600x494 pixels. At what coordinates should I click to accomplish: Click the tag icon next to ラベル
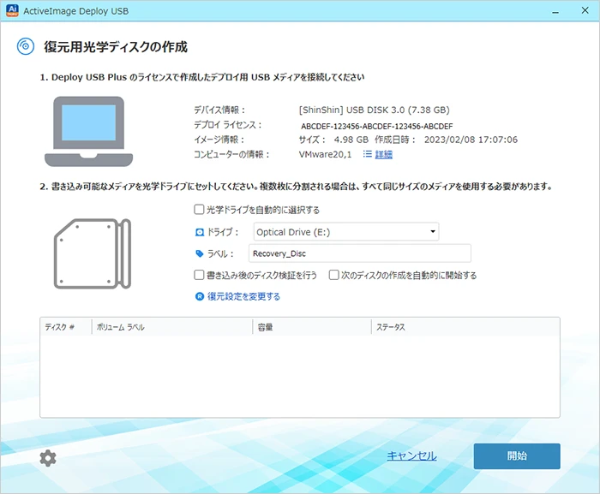pos(200,253)
